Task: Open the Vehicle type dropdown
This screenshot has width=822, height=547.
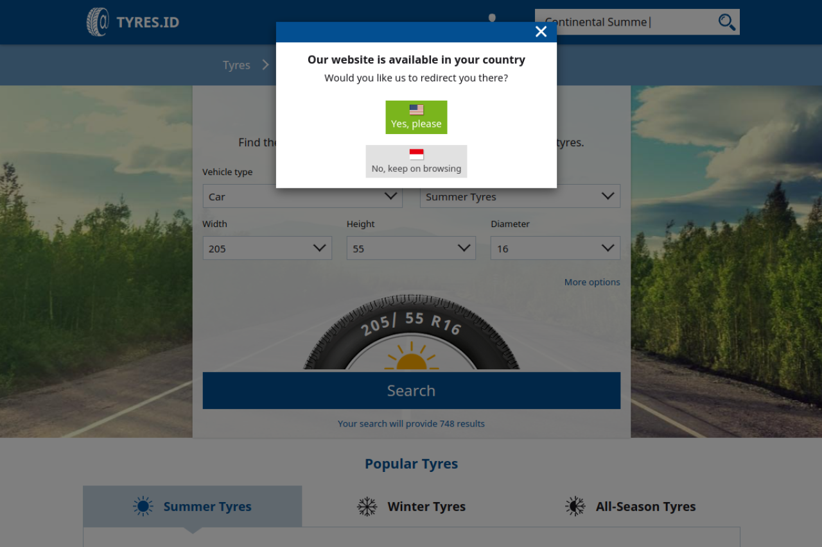Action: [x=302, y=196]
